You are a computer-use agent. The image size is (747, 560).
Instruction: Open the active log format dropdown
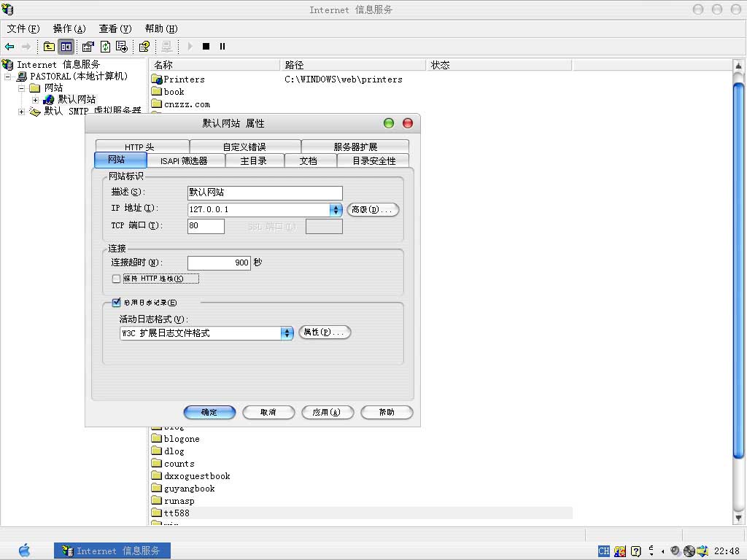click(x=287, y=333)
